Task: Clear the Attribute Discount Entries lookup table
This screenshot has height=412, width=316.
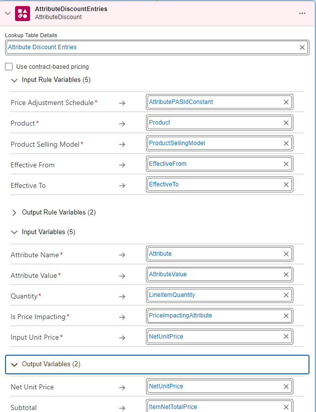Action: tap(302, 47)
